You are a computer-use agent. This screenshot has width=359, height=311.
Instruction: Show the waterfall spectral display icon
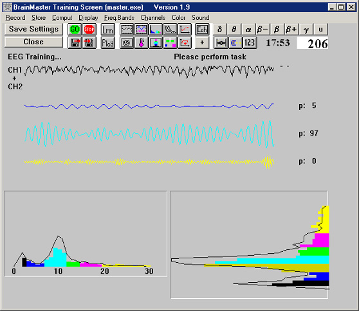(x=170, y=30)
